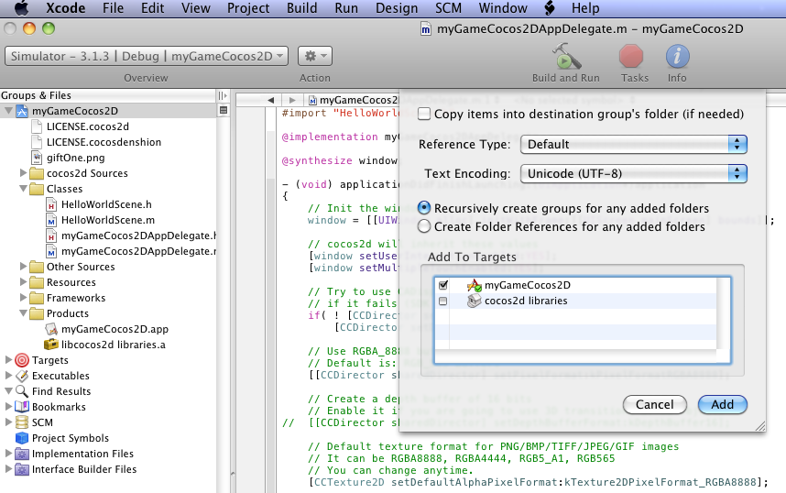Open the Help menu
Screen dimensions: 786x493
coord(585,8)
